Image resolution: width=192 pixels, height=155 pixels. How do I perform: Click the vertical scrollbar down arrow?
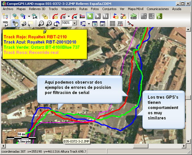(188, 142)
